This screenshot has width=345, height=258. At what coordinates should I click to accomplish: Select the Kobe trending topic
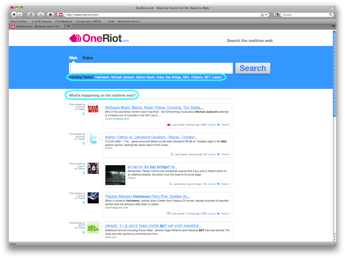(x=160, y=77)
